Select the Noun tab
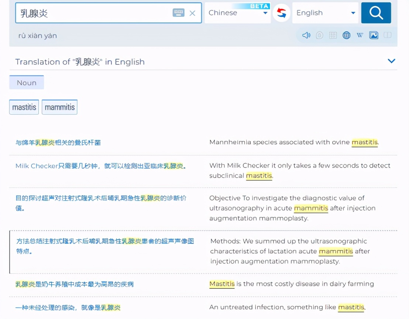Image resolution: width=409 pixels, height=319 pixels. coord(26,82)
